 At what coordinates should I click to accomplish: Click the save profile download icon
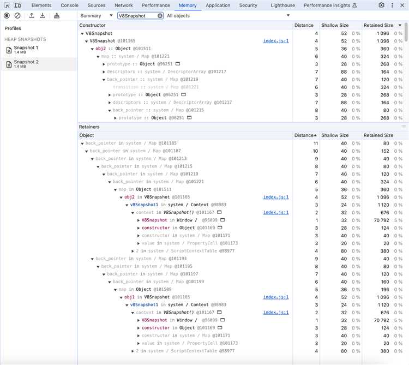click(42, 16)
